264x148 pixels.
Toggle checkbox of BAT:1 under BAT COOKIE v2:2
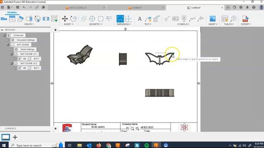tap(20, 68)
